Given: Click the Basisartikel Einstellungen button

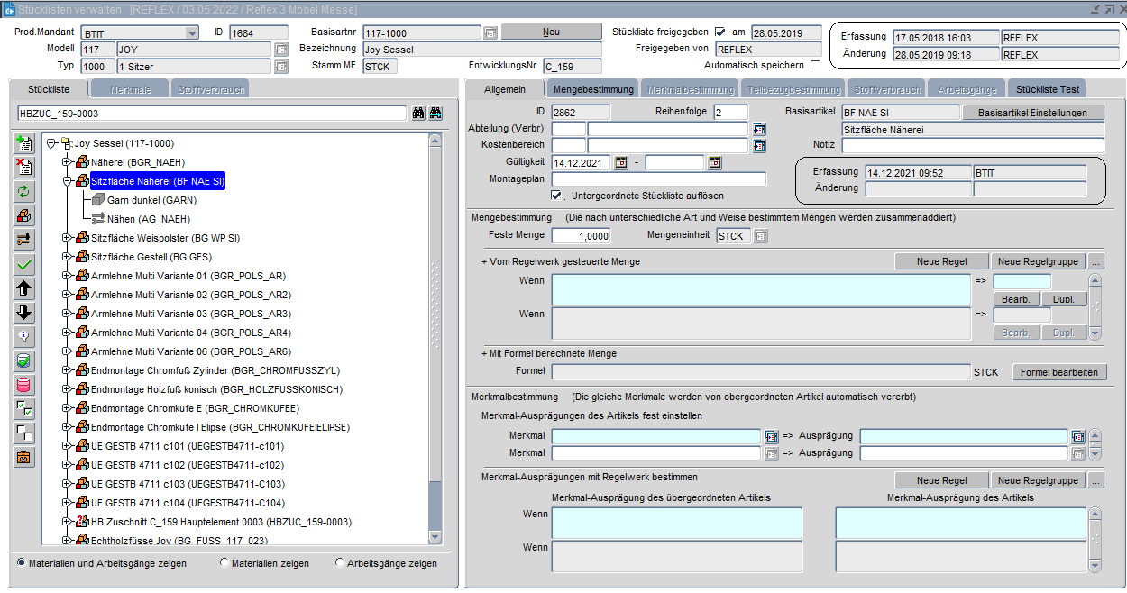Looking at the screenshot, I should click(1033, 113).
